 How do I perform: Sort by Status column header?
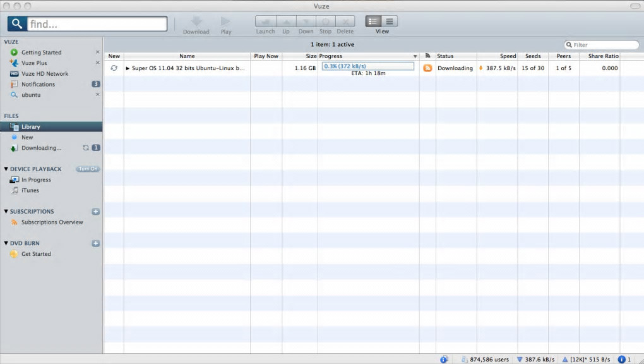(x=456, y=56)
